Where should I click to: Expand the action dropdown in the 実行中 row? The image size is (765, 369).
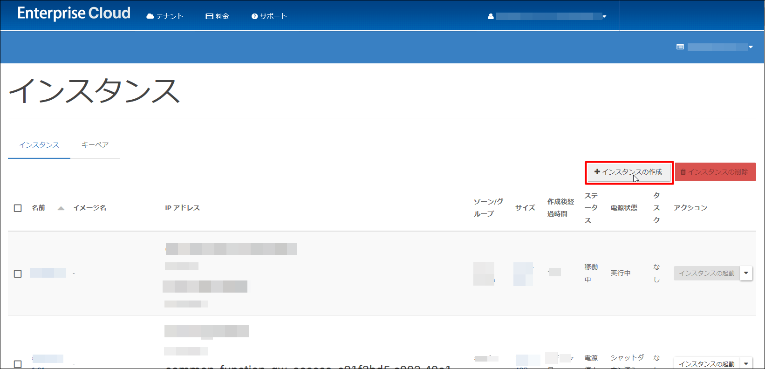tap(746, 273)
